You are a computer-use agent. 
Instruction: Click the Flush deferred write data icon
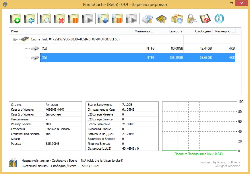(x=103, y=19)
